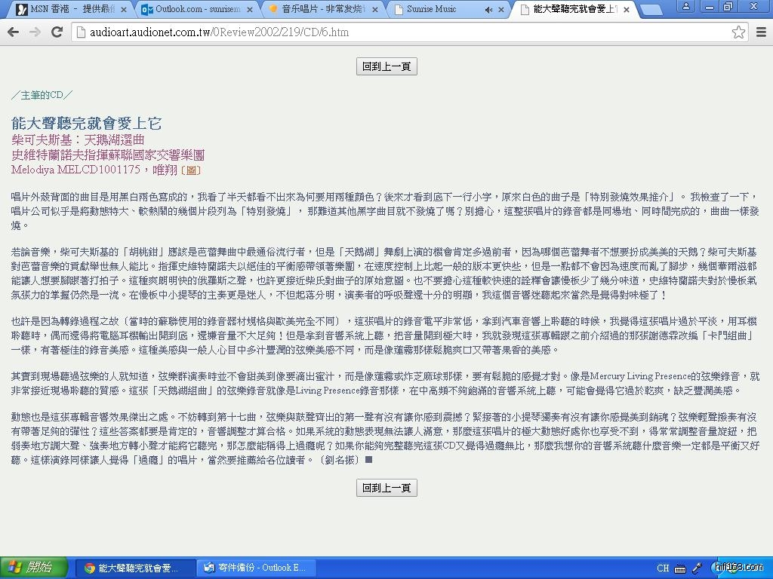
Task: Click the top 回到上一頁 button
Action: 386,66
